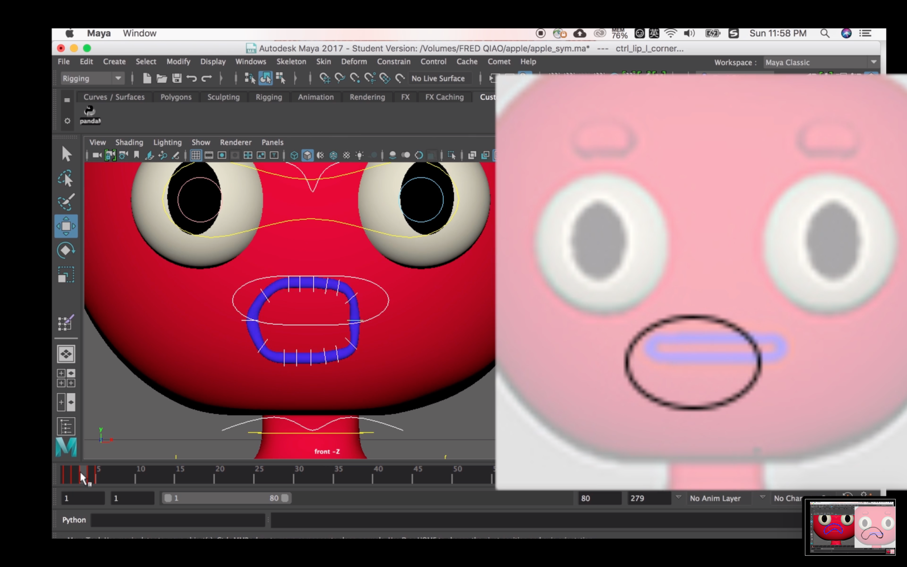Enable Smooth Shade All cube icon
Viewport: 907px width, 567px height.
point(307,155)
